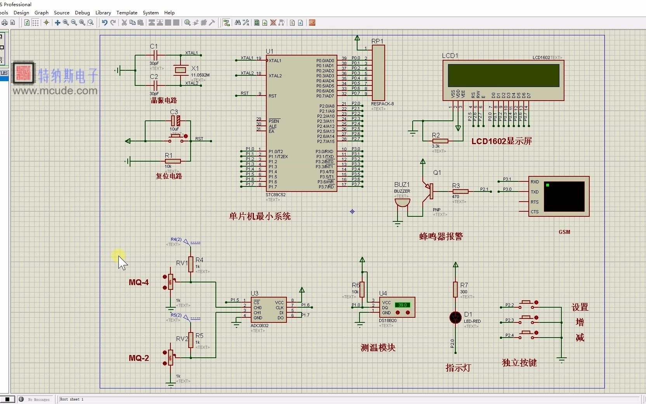Click the Zoom to area icon
Screen dimensions: 646x404
point(90,23)
